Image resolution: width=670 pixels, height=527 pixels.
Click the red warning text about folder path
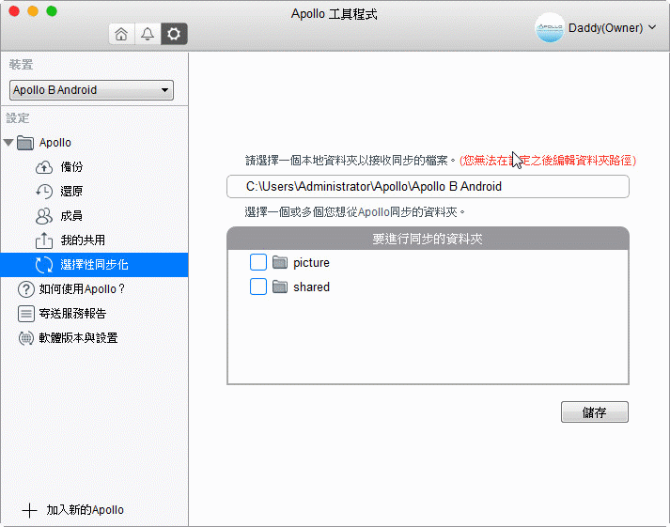[x=548, y=161]
